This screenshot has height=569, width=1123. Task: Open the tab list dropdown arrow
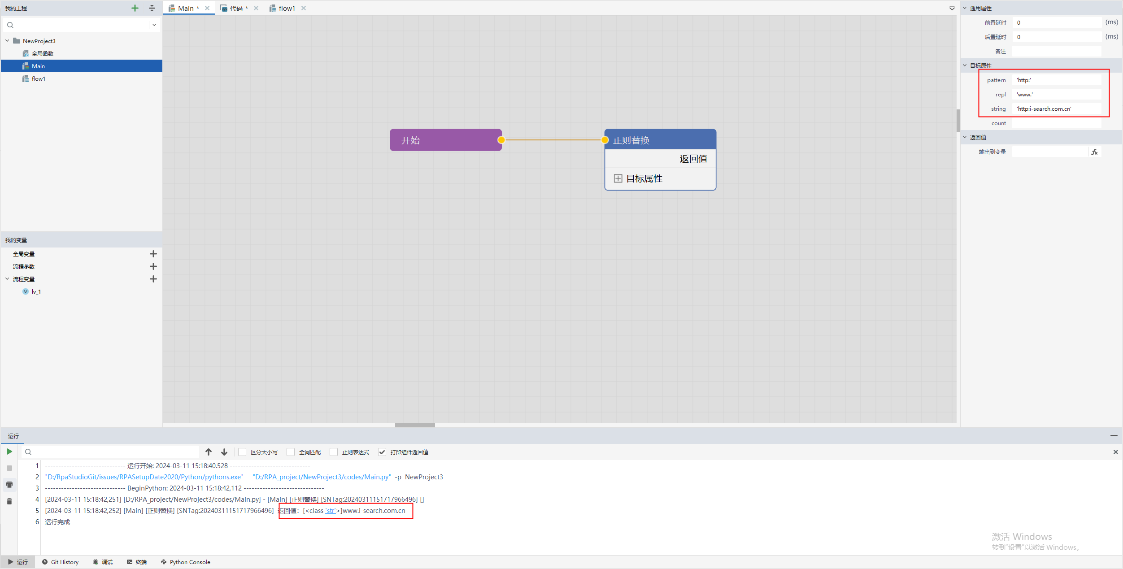click(x=952, y=8)
